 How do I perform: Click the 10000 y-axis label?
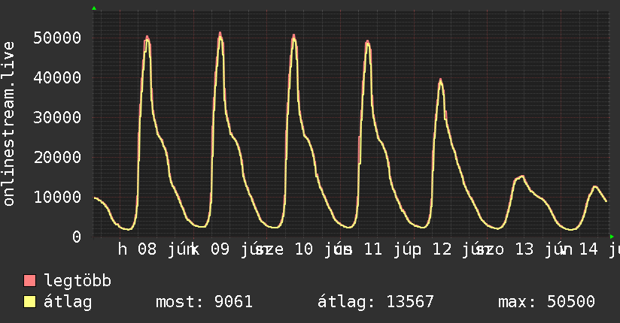57,197
